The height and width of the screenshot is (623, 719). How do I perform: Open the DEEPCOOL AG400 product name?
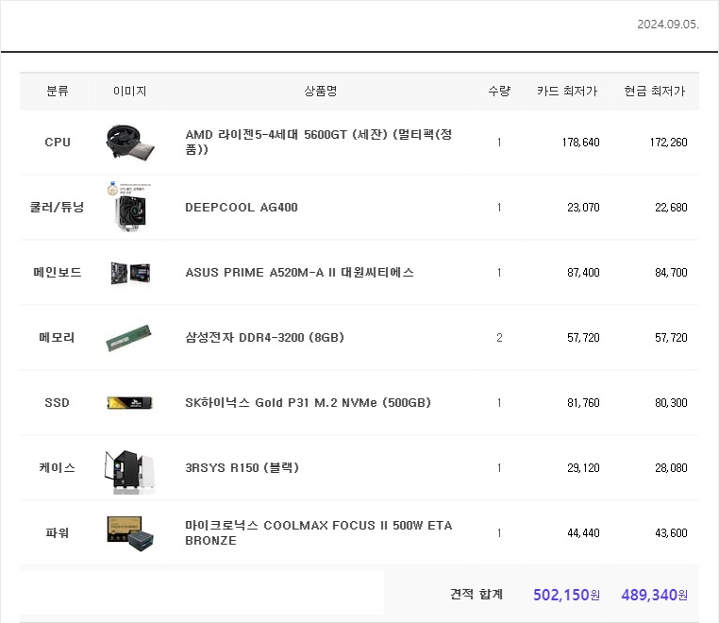[x=242, y=208]
